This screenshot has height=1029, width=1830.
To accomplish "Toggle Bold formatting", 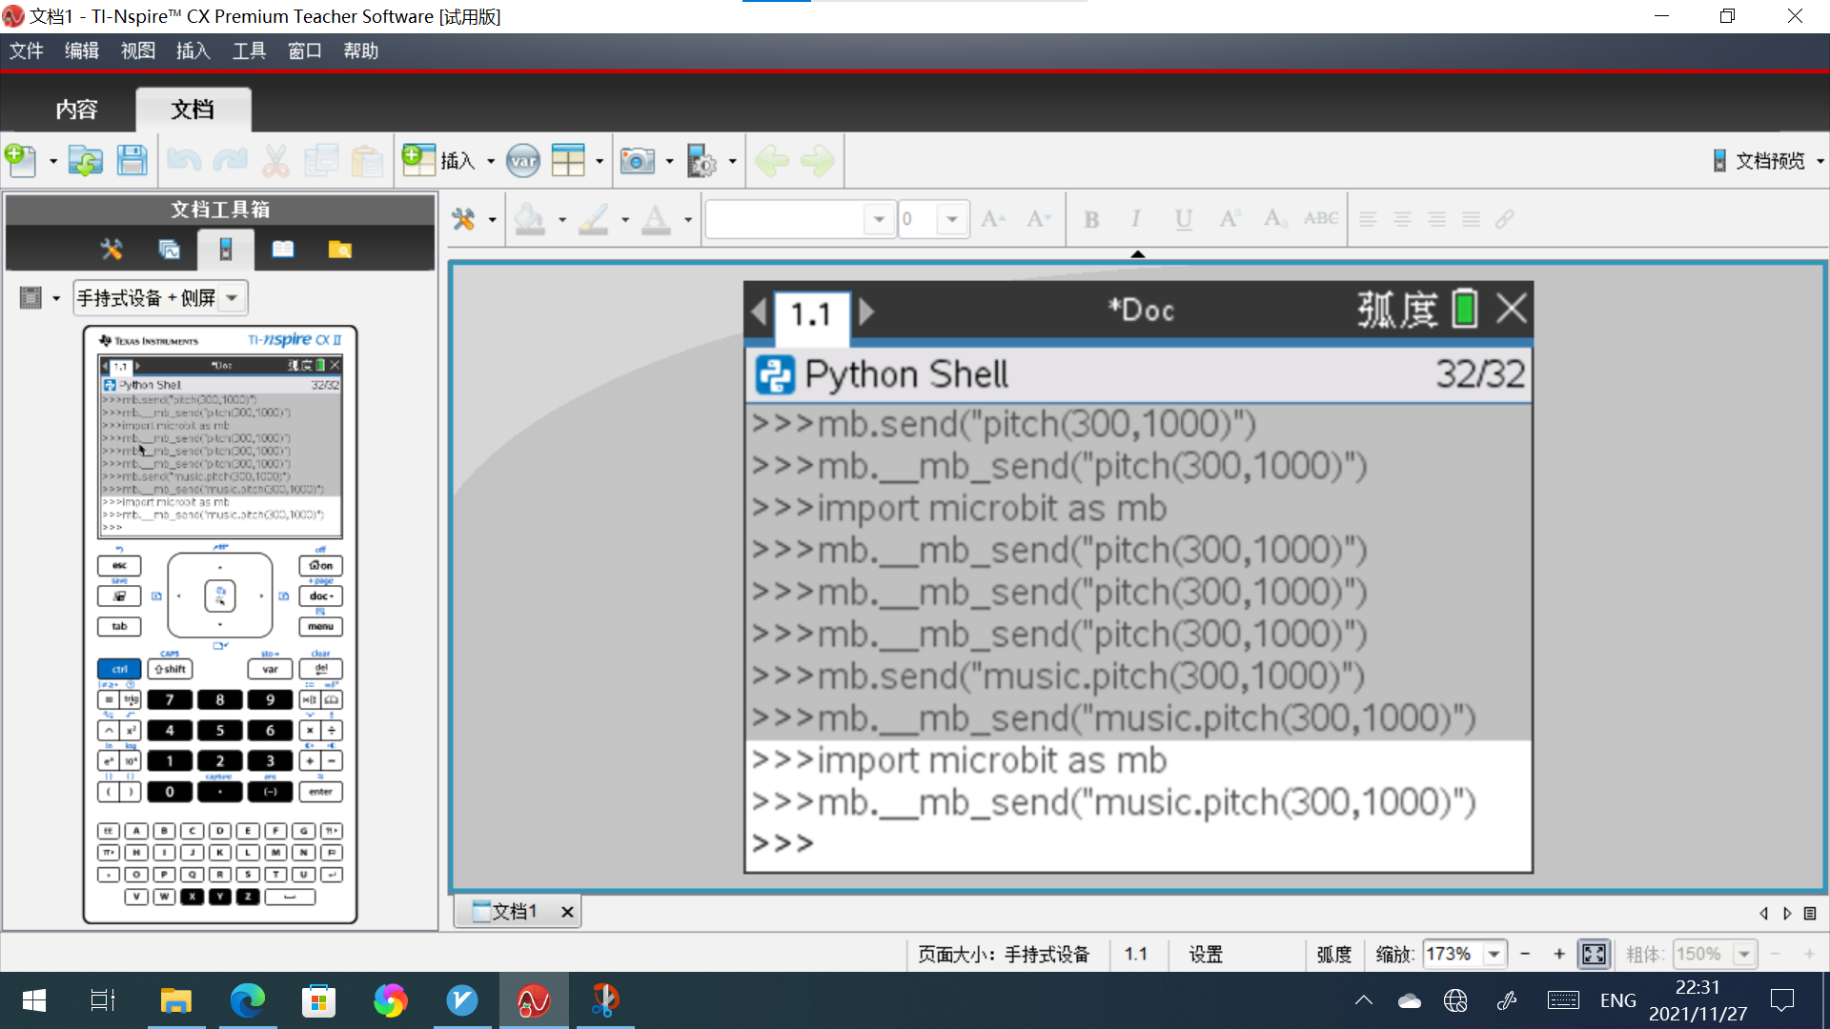I will (1092, 219).
